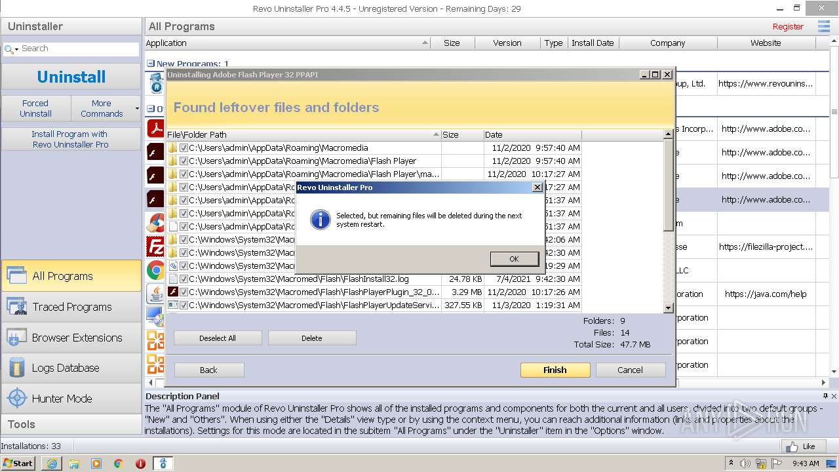839x472 pixels.
Task: Click OK in the Revo message box
Action: coord(514,259)
